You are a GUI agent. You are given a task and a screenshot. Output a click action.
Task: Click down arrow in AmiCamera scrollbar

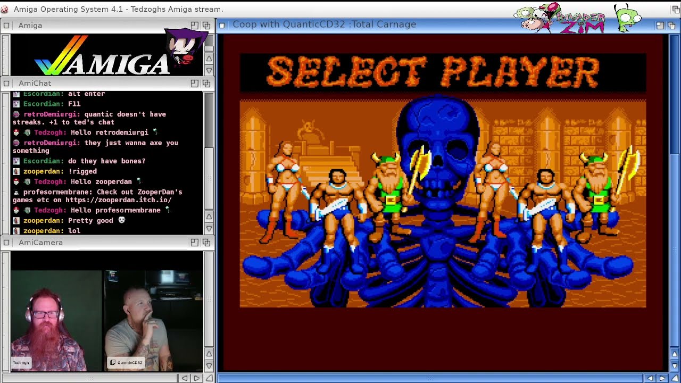pyautogui.click(x=209, y=366)
